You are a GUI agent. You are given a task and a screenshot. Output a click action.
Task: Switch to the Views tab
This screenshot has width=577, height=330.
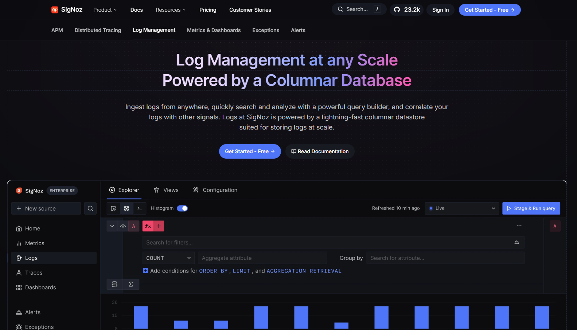click(x=166, y=190)
